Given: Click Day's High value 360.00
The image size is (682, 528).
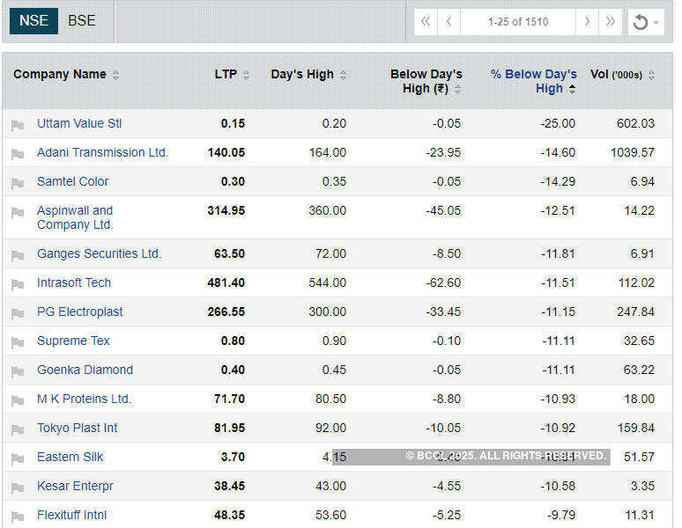Looking at the screenshot, I should tap(328, 210).
